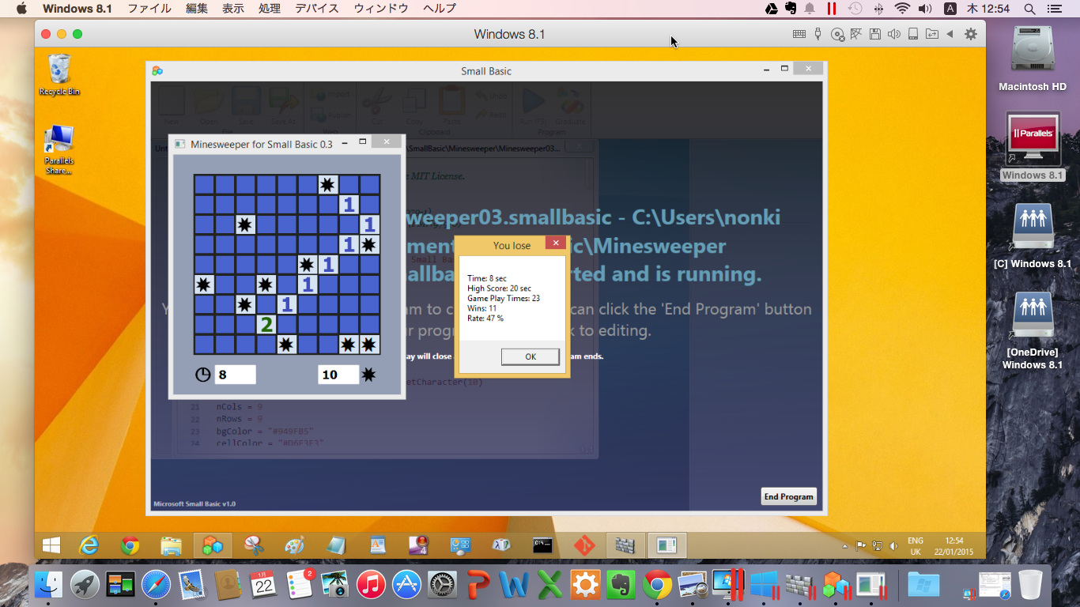Select the 'Rate: 47 %' line
The image size is (1080, 607).
coord(485,319)
